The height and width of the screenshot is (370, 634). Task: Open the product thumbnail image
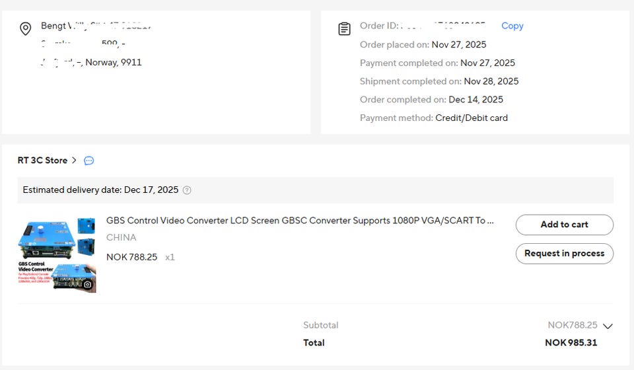coord(57,254)
